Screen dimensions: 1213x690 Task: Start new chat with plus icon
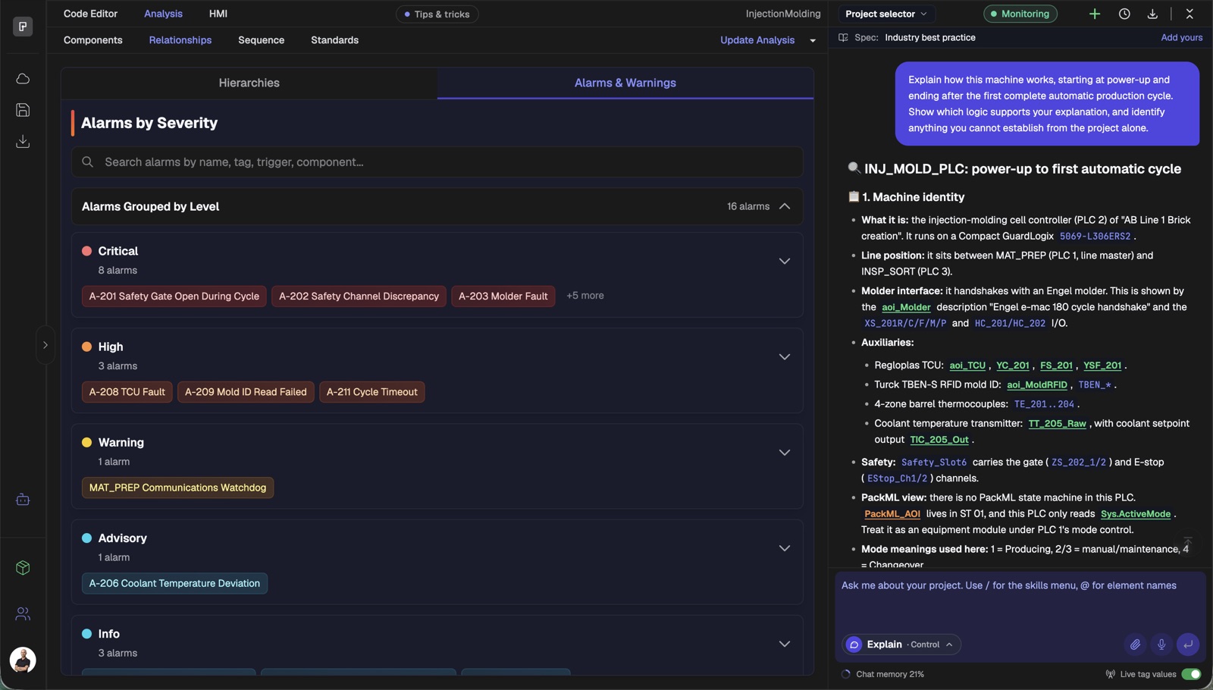[x=1095, y=14]
